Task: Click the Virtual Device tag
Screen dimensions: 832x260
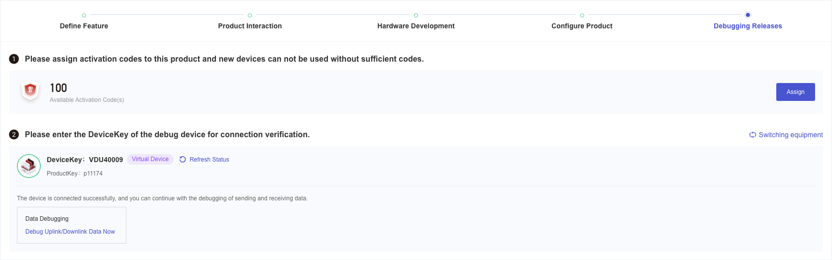Action: click(x=150, y=159)
